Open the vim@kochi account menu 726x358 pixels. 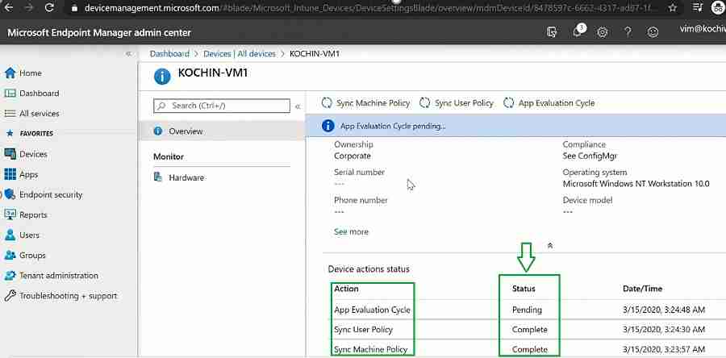click(x=703, y=29)
